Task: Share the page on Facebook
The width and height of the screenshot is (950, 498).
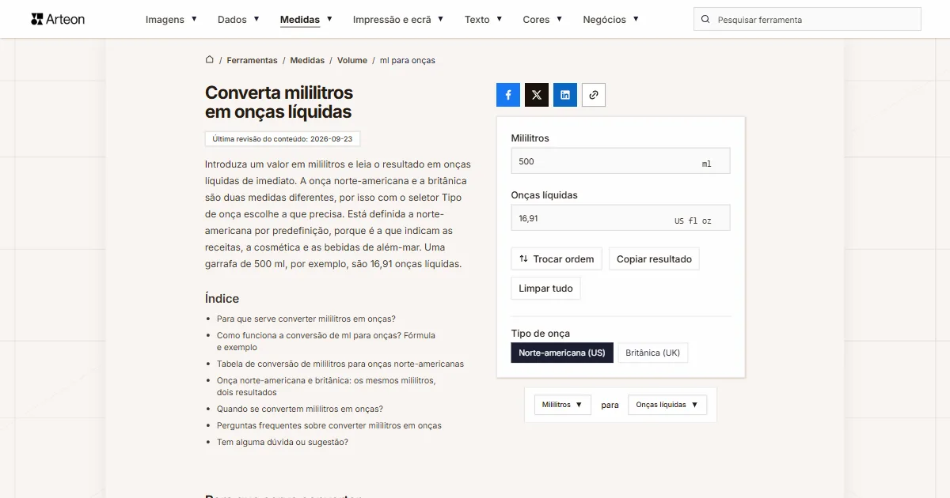Action: (x=508, y=95)
